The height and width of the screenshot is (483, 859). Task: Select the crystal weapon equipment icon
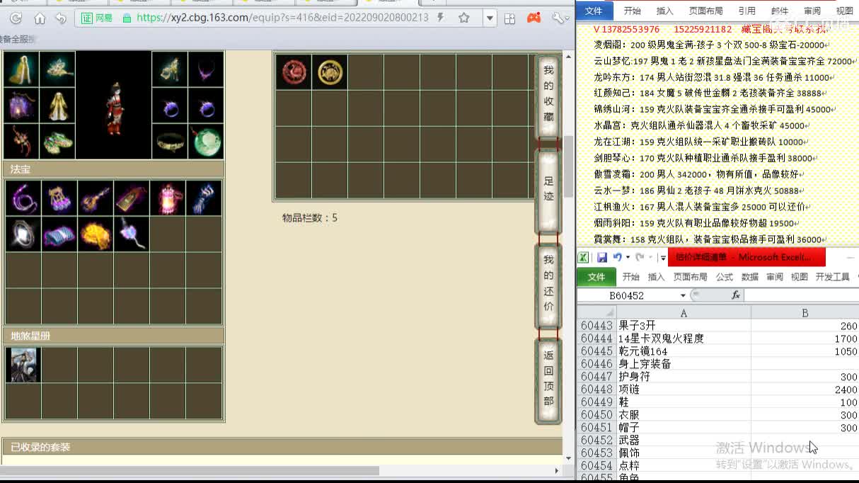[x=57, y=69]
